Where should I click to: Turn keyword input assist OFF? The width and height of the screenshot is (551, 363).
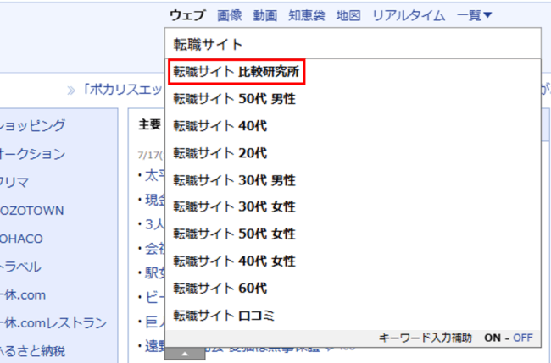522,338
